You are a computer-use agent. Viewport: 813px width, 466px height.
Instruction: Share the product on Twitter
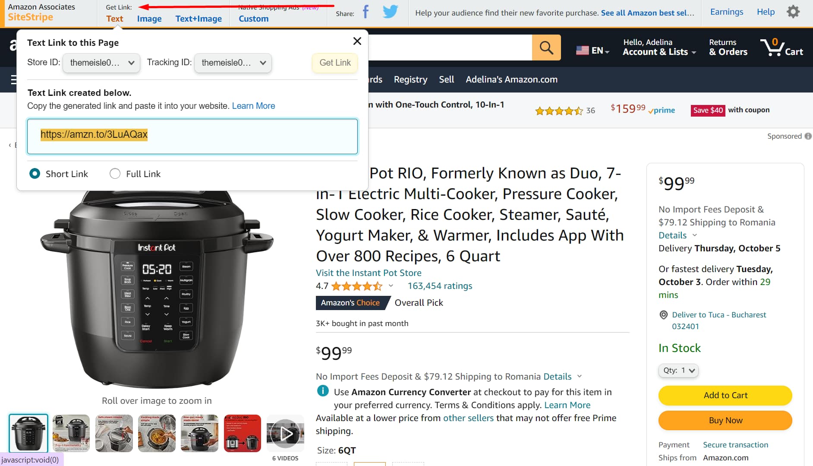[390, 12]
